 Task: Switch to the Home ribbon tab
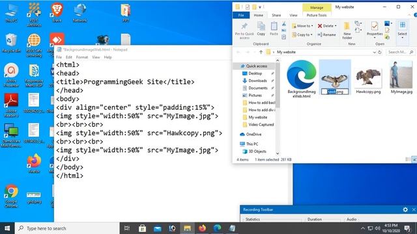pyautogui.click(x=258, y=16)
